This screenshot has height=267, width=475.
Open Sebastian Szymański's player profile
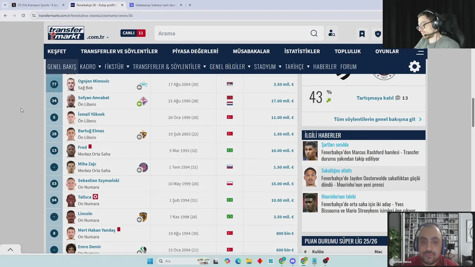click(98, 181)
